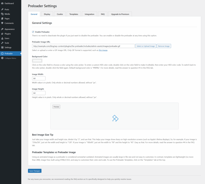The image size is (205, 184).
Task: Click into the Image Height field
Action: (x=39, y=93)
